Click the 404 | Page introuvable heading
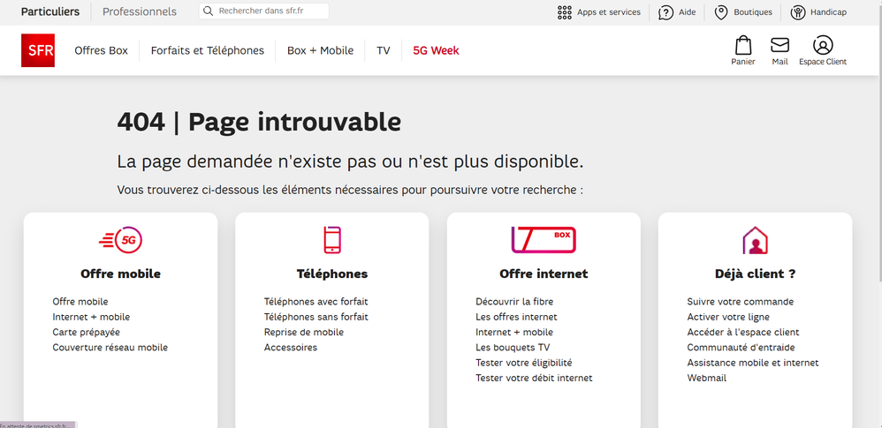882x428 pixels. tap(259, 122)
